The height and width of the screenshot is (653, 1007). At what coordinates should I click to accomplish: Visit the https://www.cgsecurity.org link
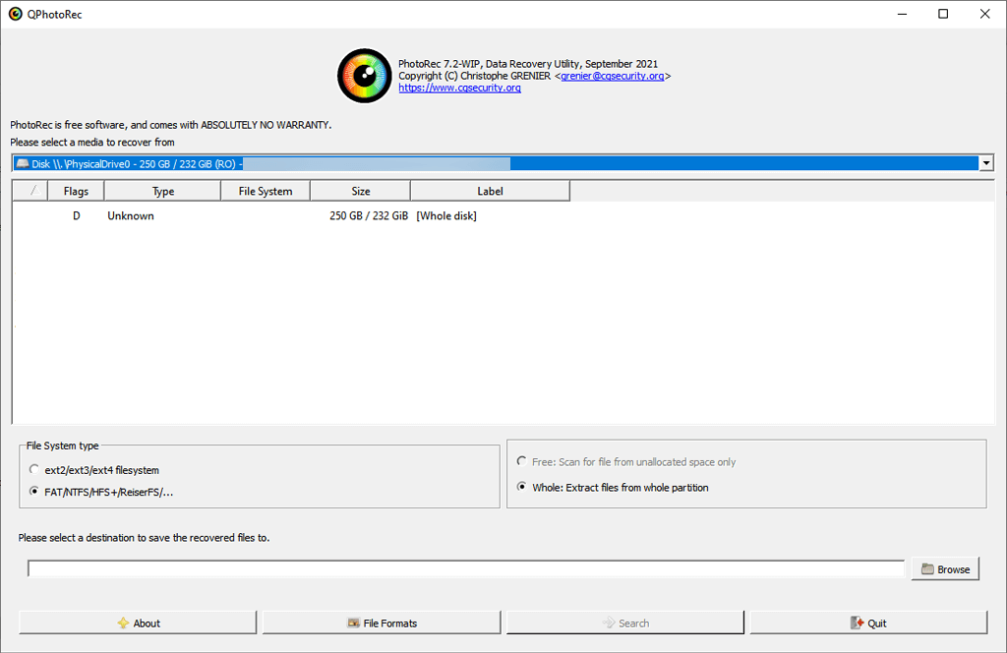(460, 88)
